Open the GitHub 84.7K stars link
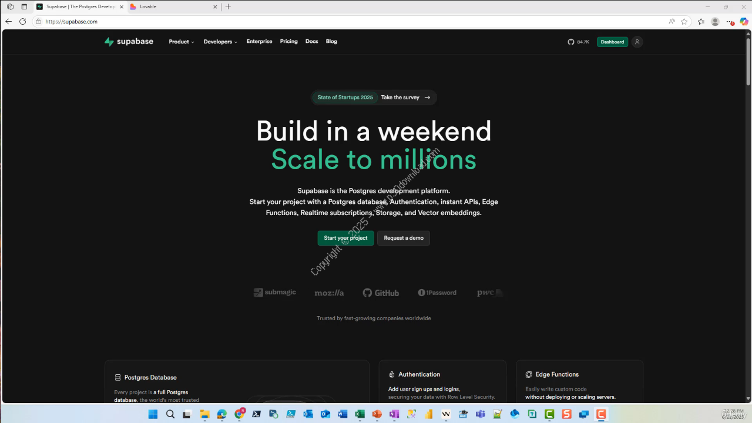This screenshot has width=752, height=423. tap(578, 42)
